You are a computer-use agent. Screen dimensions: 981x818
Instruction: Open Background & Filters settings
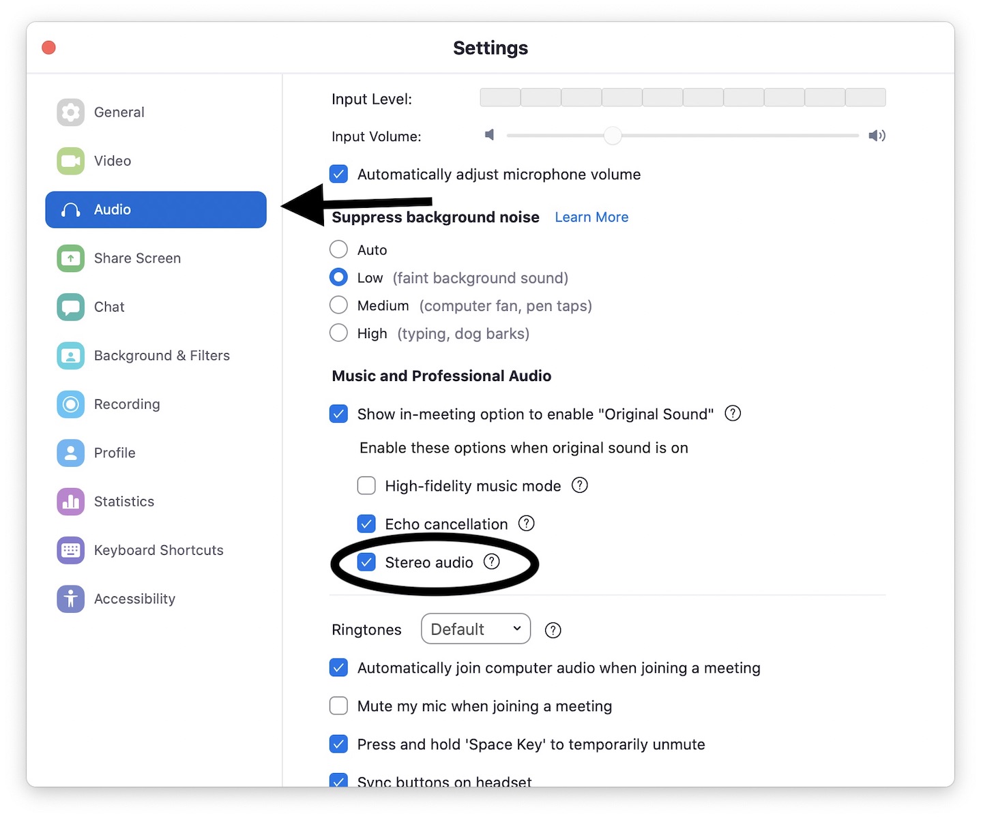pyautogui.click(x=156, y=356)
